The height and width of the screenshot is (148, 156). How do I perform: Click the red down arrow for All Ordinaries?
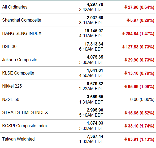[x=126, y=7]
